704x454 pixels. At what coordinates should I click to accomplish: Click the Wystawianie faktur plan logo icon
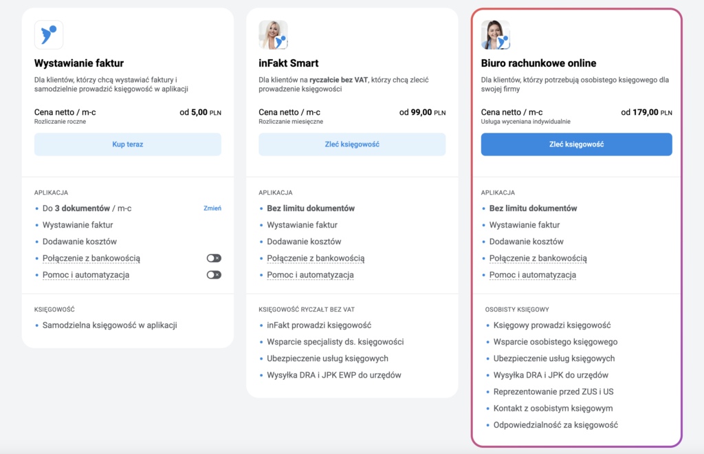[x=49, y=34]
